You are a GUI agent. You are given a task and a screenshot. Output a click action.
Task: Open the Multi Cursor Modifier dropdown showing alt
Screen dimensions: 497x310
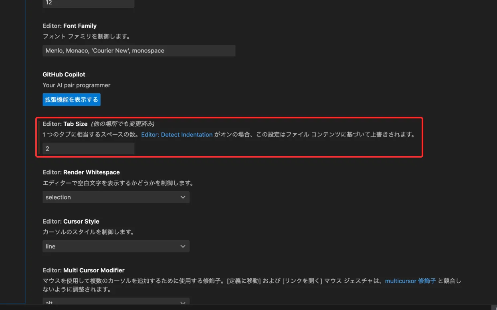click(x=112, y=303)
